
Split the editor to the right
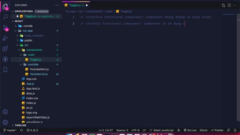point(229,5)
